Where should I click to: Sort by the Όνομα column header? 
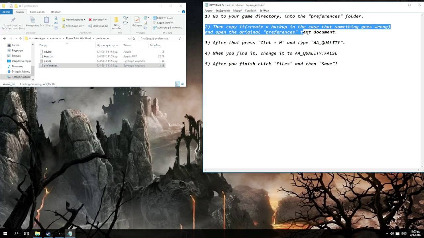point(67,45)
